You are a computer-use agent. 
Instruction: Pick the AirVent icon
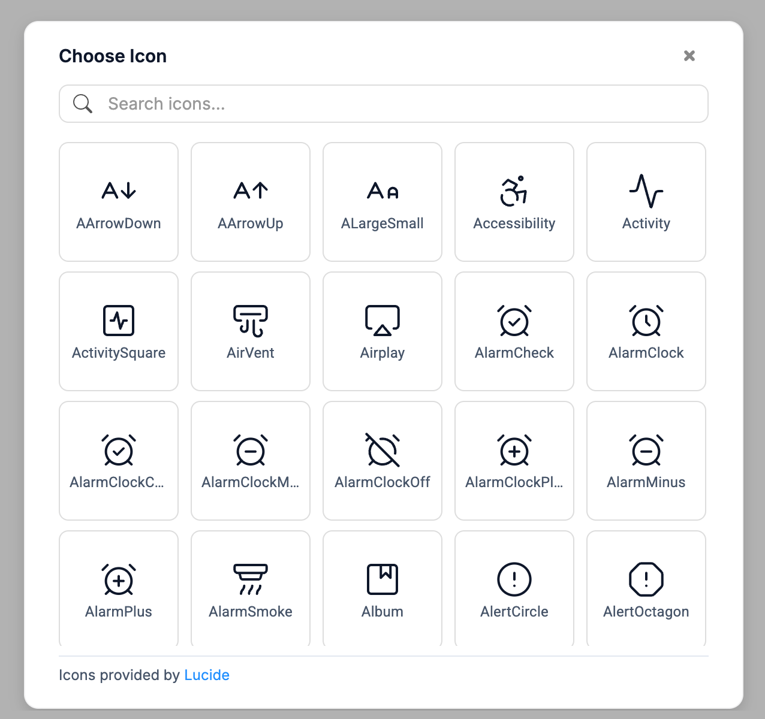point(251,331)
